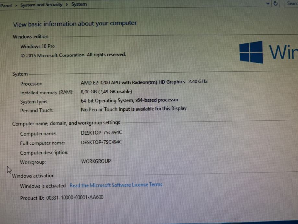Image resolution: width=298 pixels, height=224 pixels.
Task: Click the 'Windows is activated' status text
Action: (43, 186)
